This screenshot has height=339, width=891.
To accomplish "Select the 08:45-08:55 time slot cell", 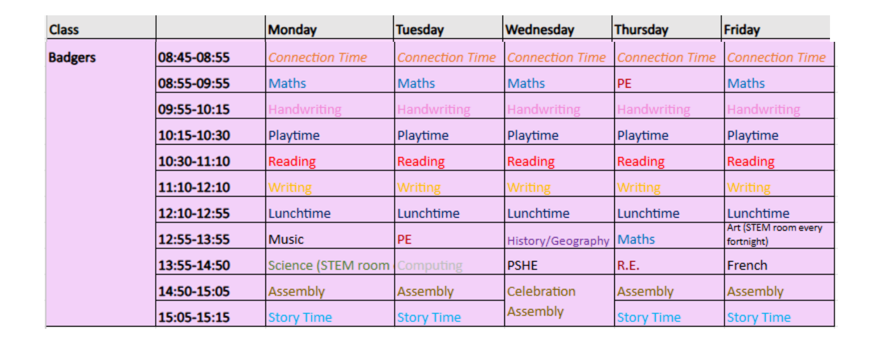I will 211,54.
